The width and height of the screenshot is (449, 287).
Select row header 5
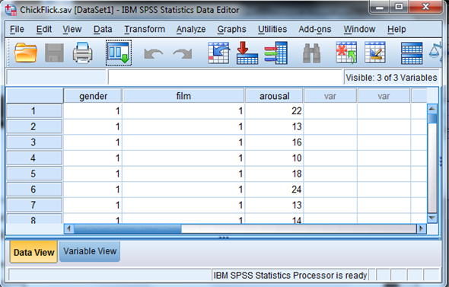pos(34,174)
